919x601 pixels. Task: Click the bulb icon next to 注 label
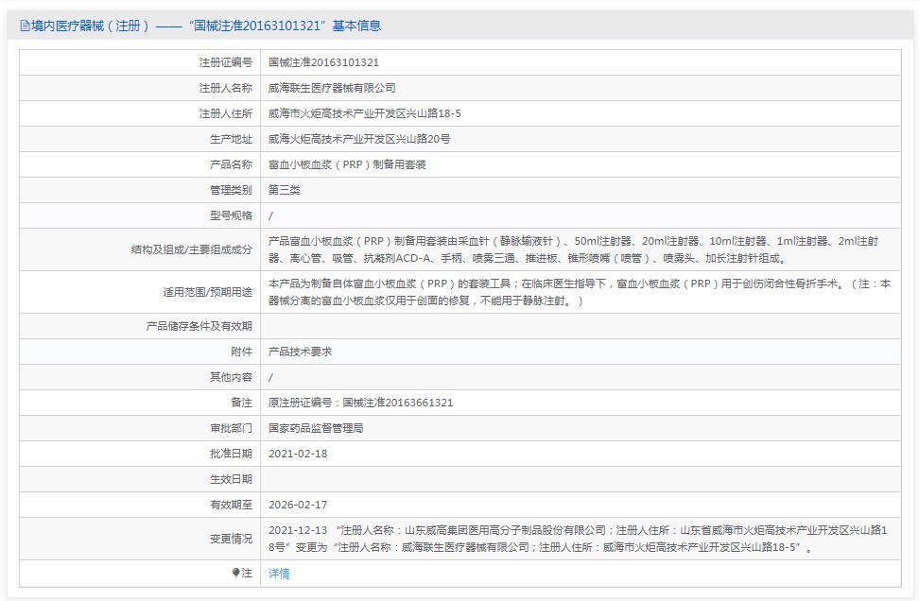pos(235,573)
